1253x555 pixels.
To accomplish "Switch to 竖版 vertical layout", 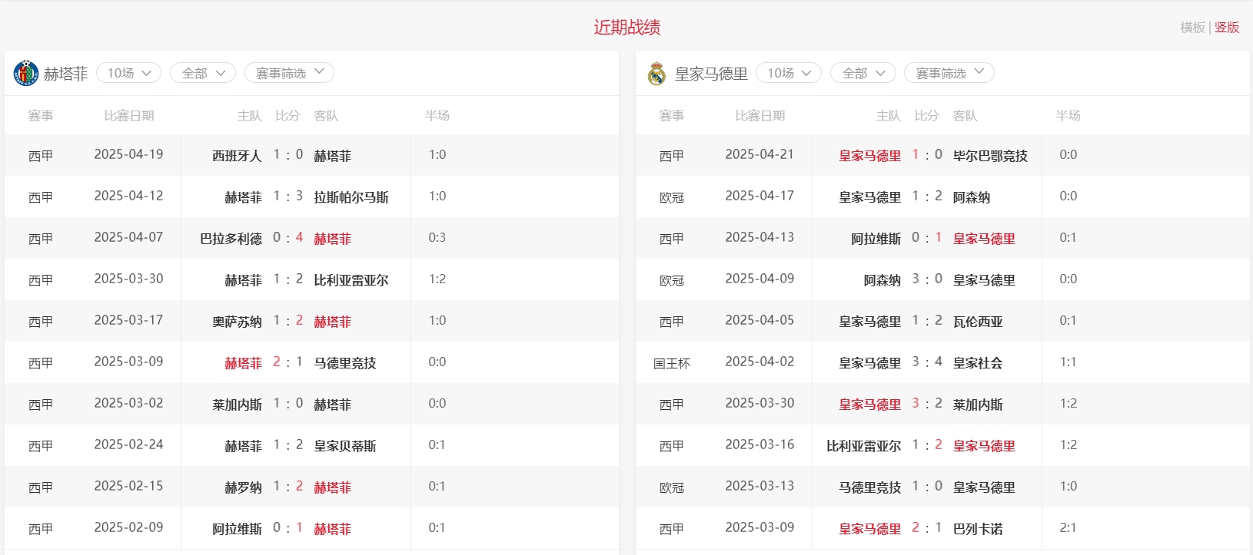I will pos(1227,28).
